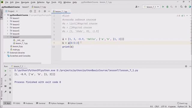The image size is (192, 108).
Task: Stop button in Run panel sidebar
Action: (x=5, y=81)
